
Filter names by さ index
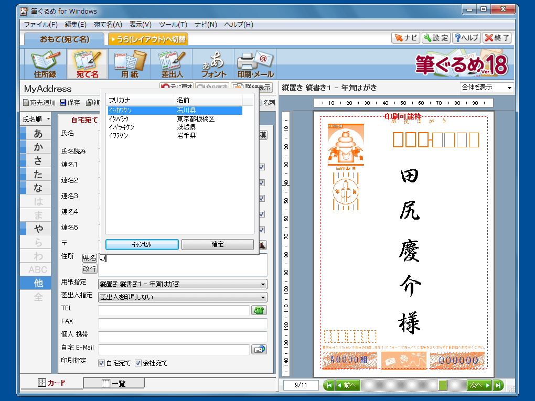coord(36,160)
